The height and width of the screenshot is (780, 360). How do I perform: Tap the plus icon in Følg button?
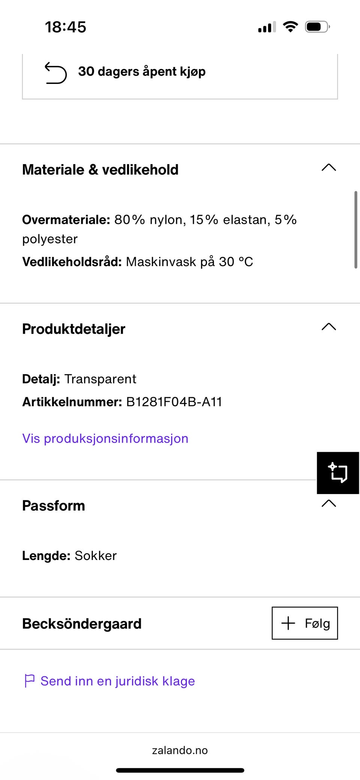288,623
